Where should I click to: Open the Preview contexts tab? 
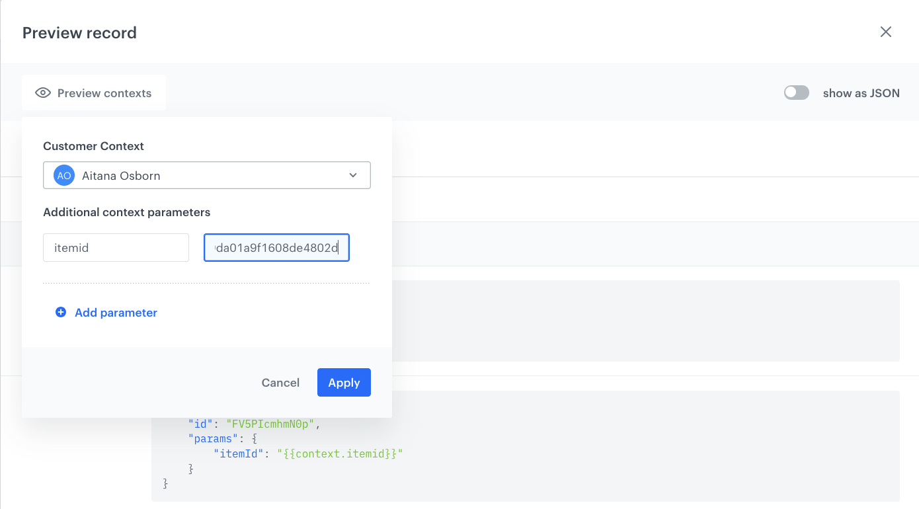point(94,93)
